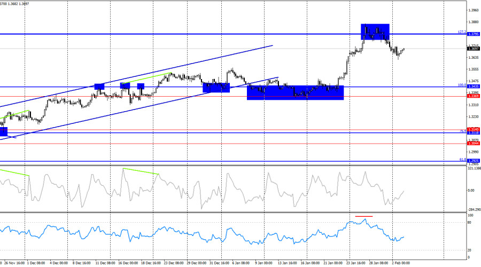
Task: Click the blue 1.2925 level label
Action: (474, 161)
